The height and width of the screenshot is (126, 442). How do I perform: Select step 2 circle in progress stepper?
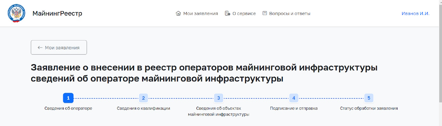click(143, 98)
